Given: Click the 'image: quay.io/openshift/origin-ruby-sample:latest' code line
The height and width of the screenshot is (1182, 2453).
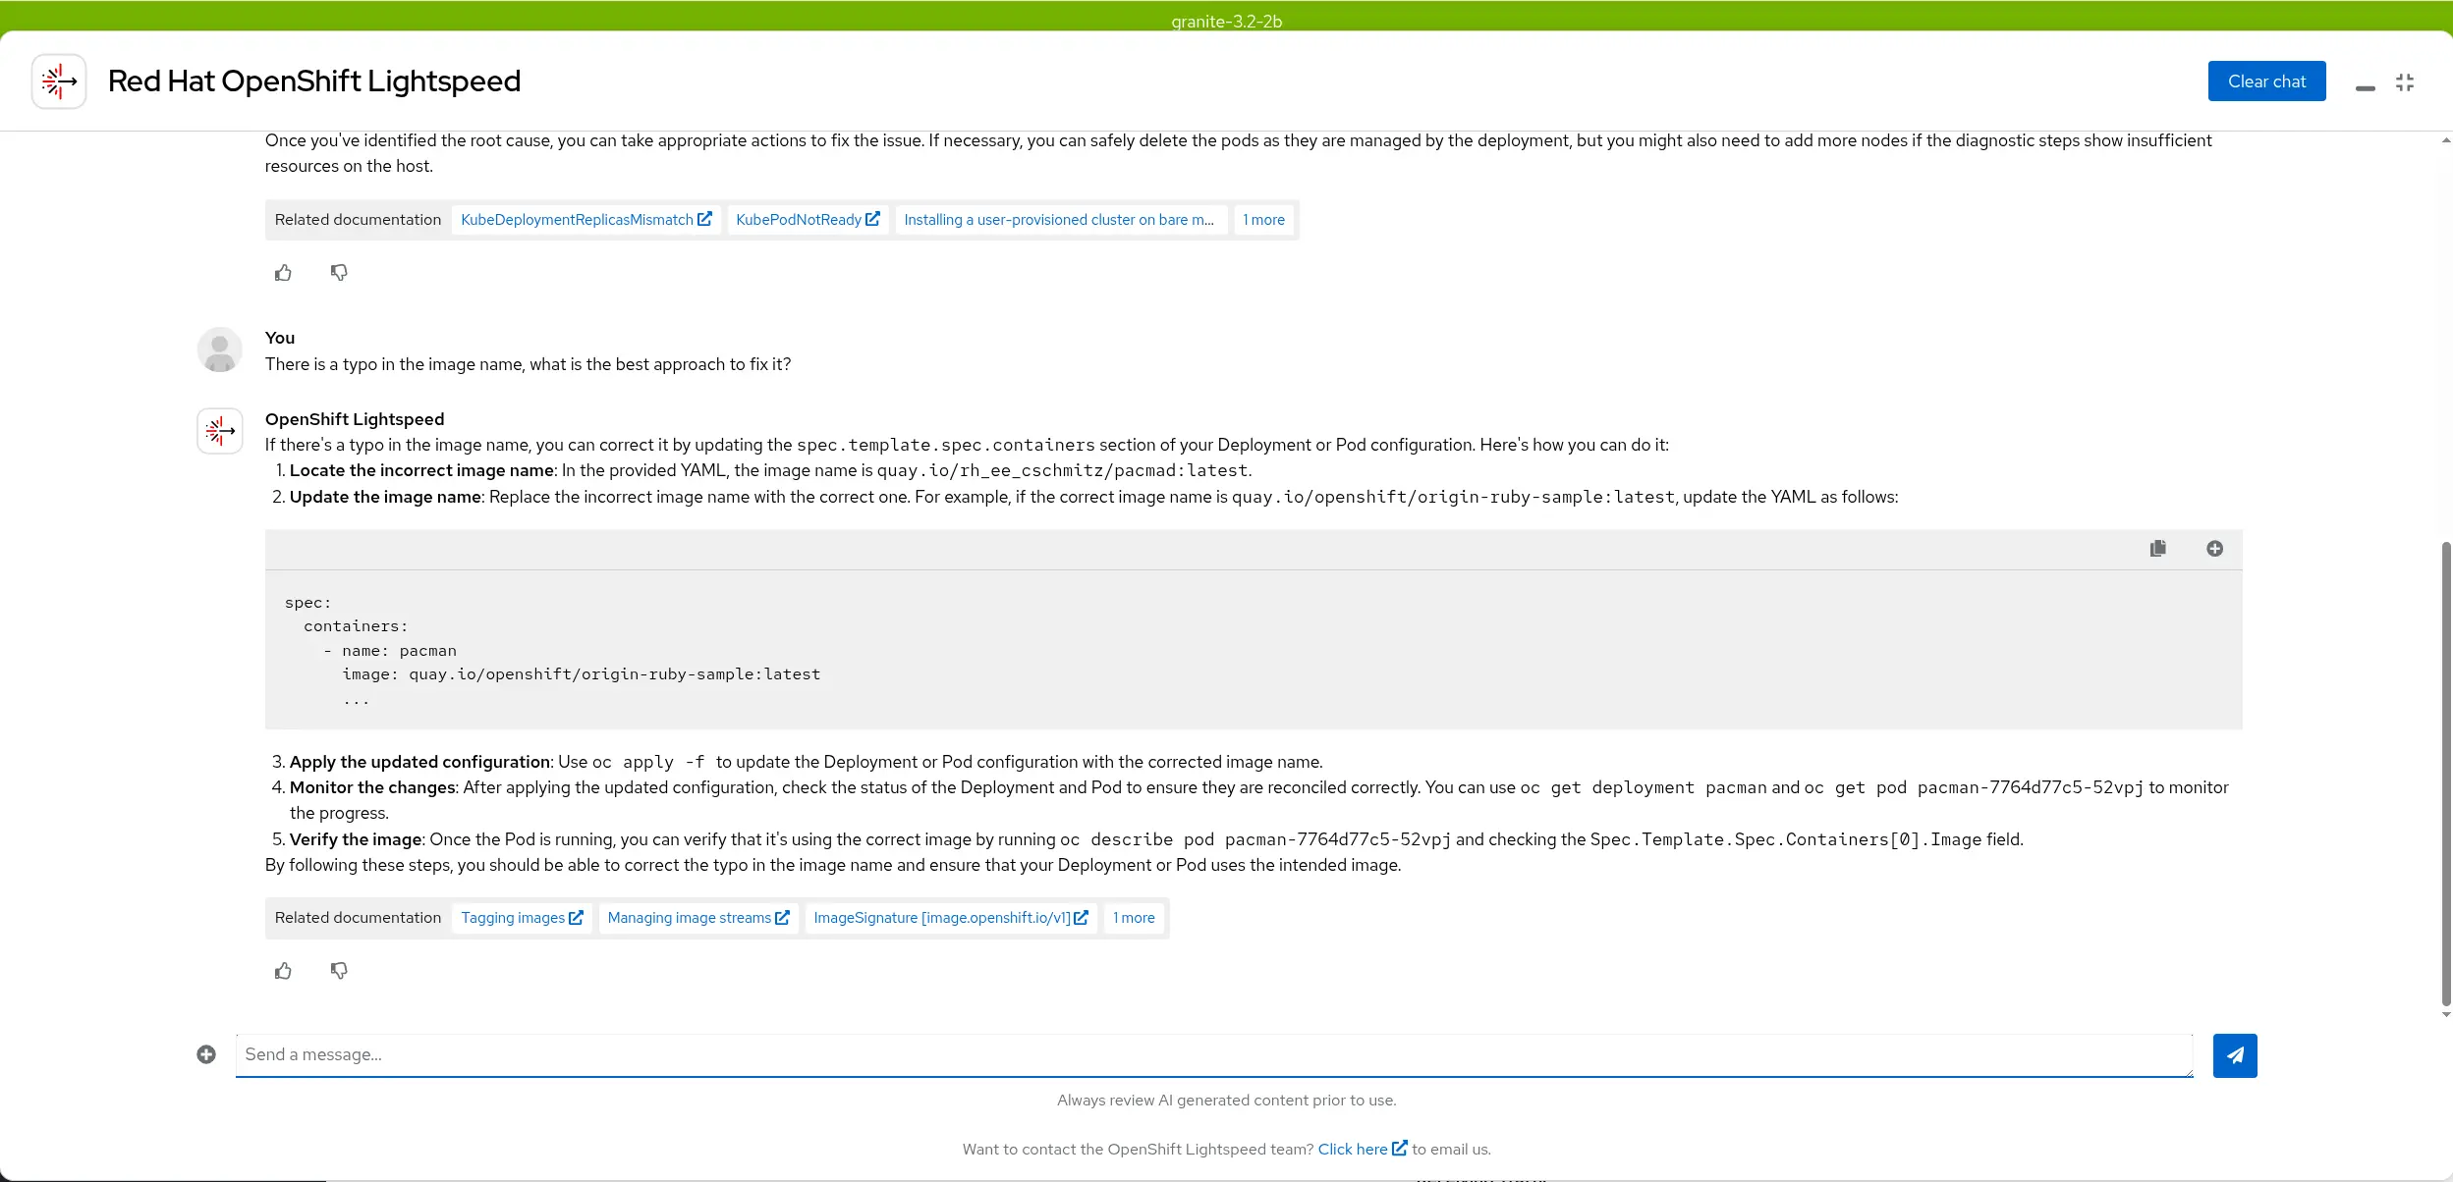Looking at the screenshot, I should (582, 674).
